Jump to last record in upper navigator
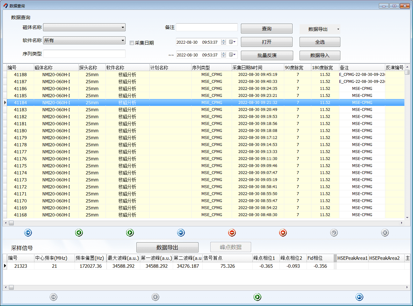 [181, 233]
